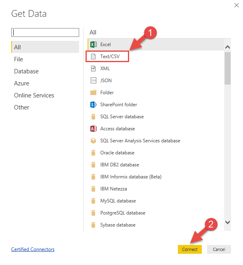Click the Text/CSV file icon

pyautogui.click(x=94, y=57)
